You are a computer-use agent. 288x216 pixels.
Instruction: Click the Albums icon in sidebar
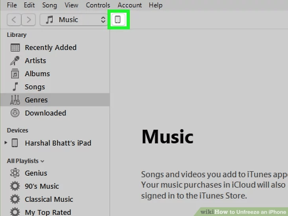tap(15, 74)
